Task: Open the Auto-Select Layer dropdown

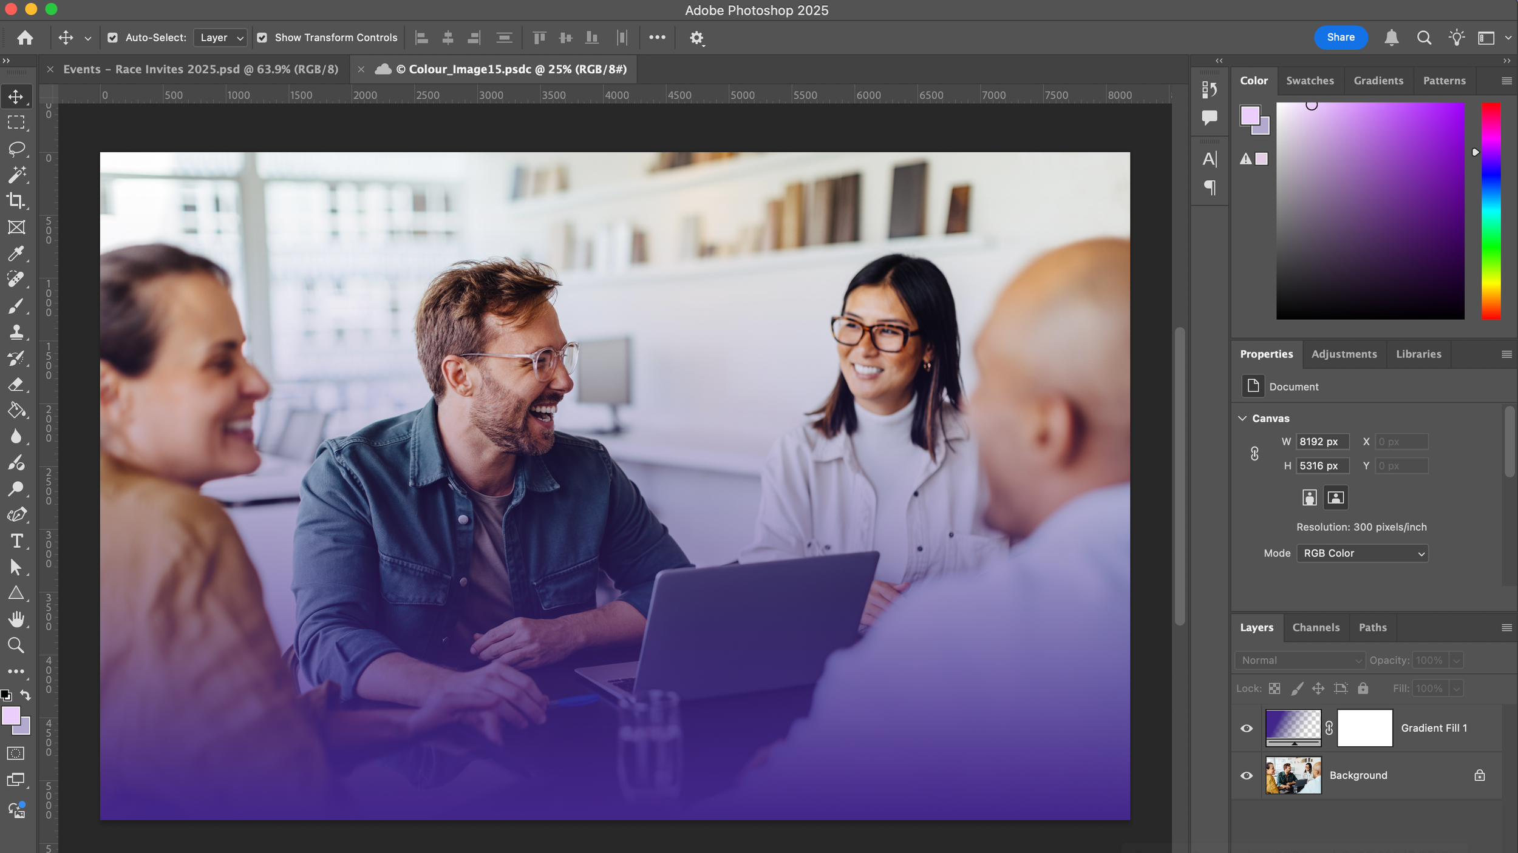Action: 221,38
